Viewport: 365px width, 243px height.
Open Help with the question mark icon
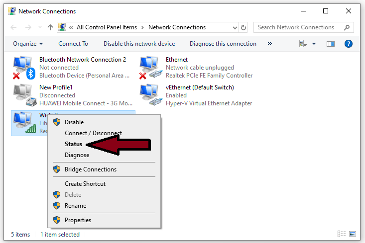348,44
